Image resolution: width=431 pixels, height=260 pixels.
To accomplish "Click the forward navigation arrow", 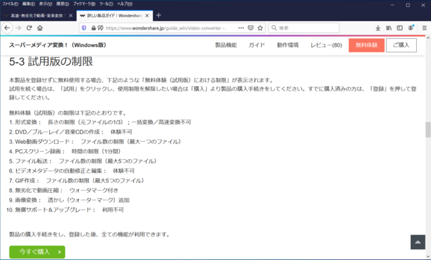I will click(18, 28).
